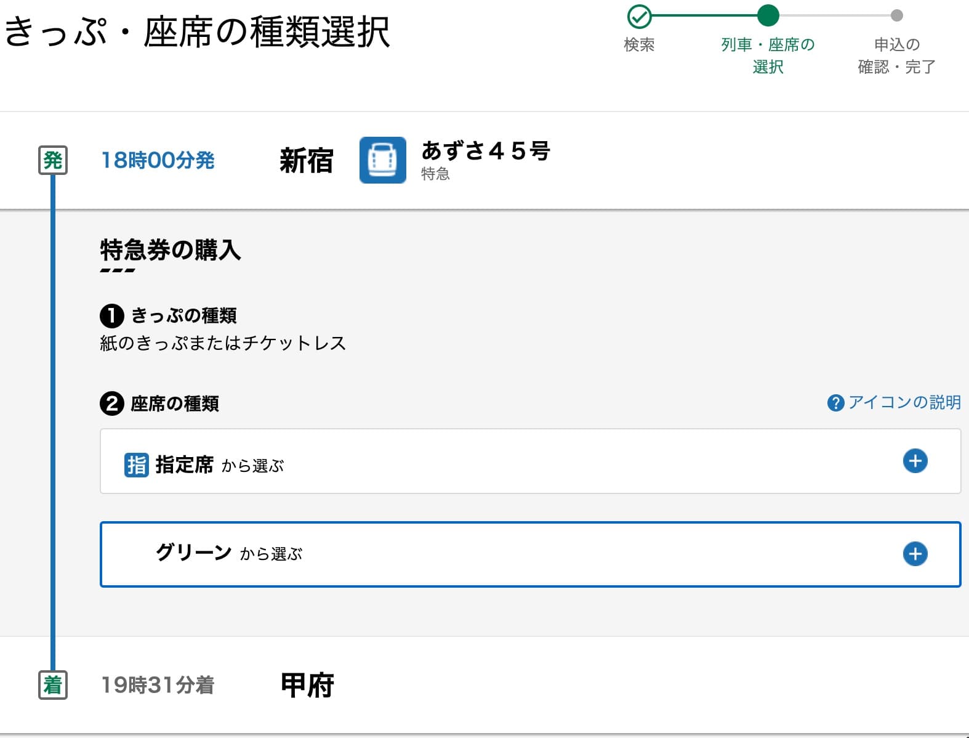
Task: Select グリーン から選ぶ row
Action: 530,554
